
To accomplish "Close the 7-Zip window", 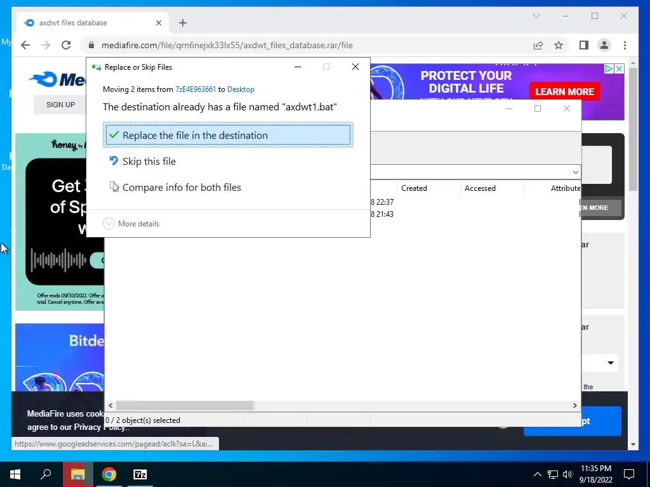I will (567, 108).
